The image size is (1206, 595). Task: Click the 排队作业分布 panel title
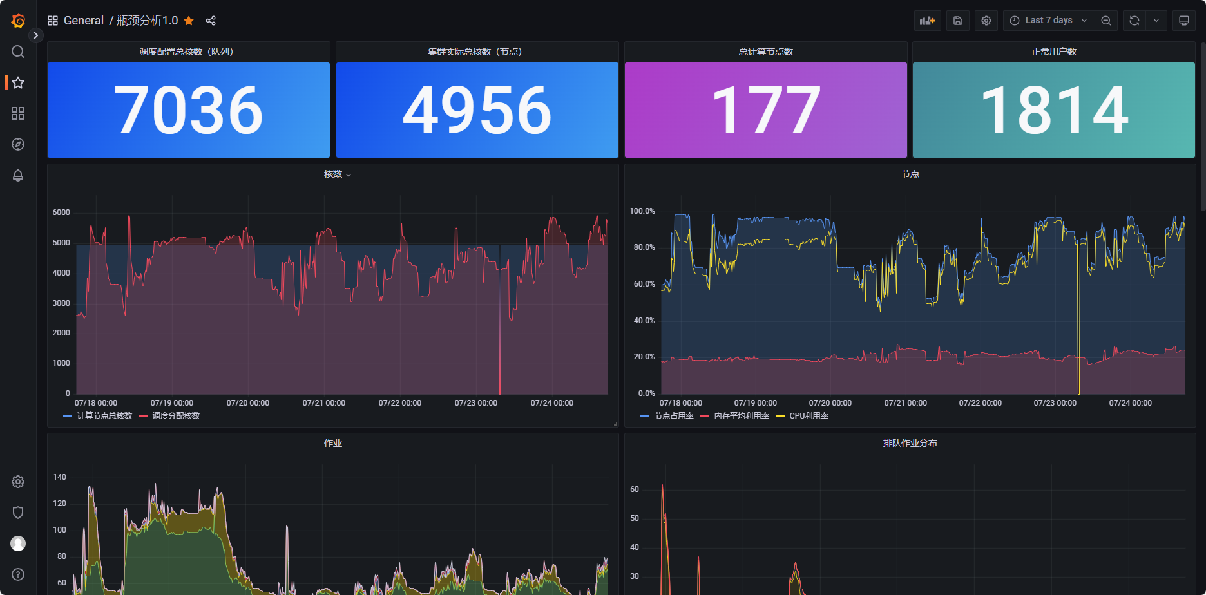pyautogui.click(x=910, y=443)
